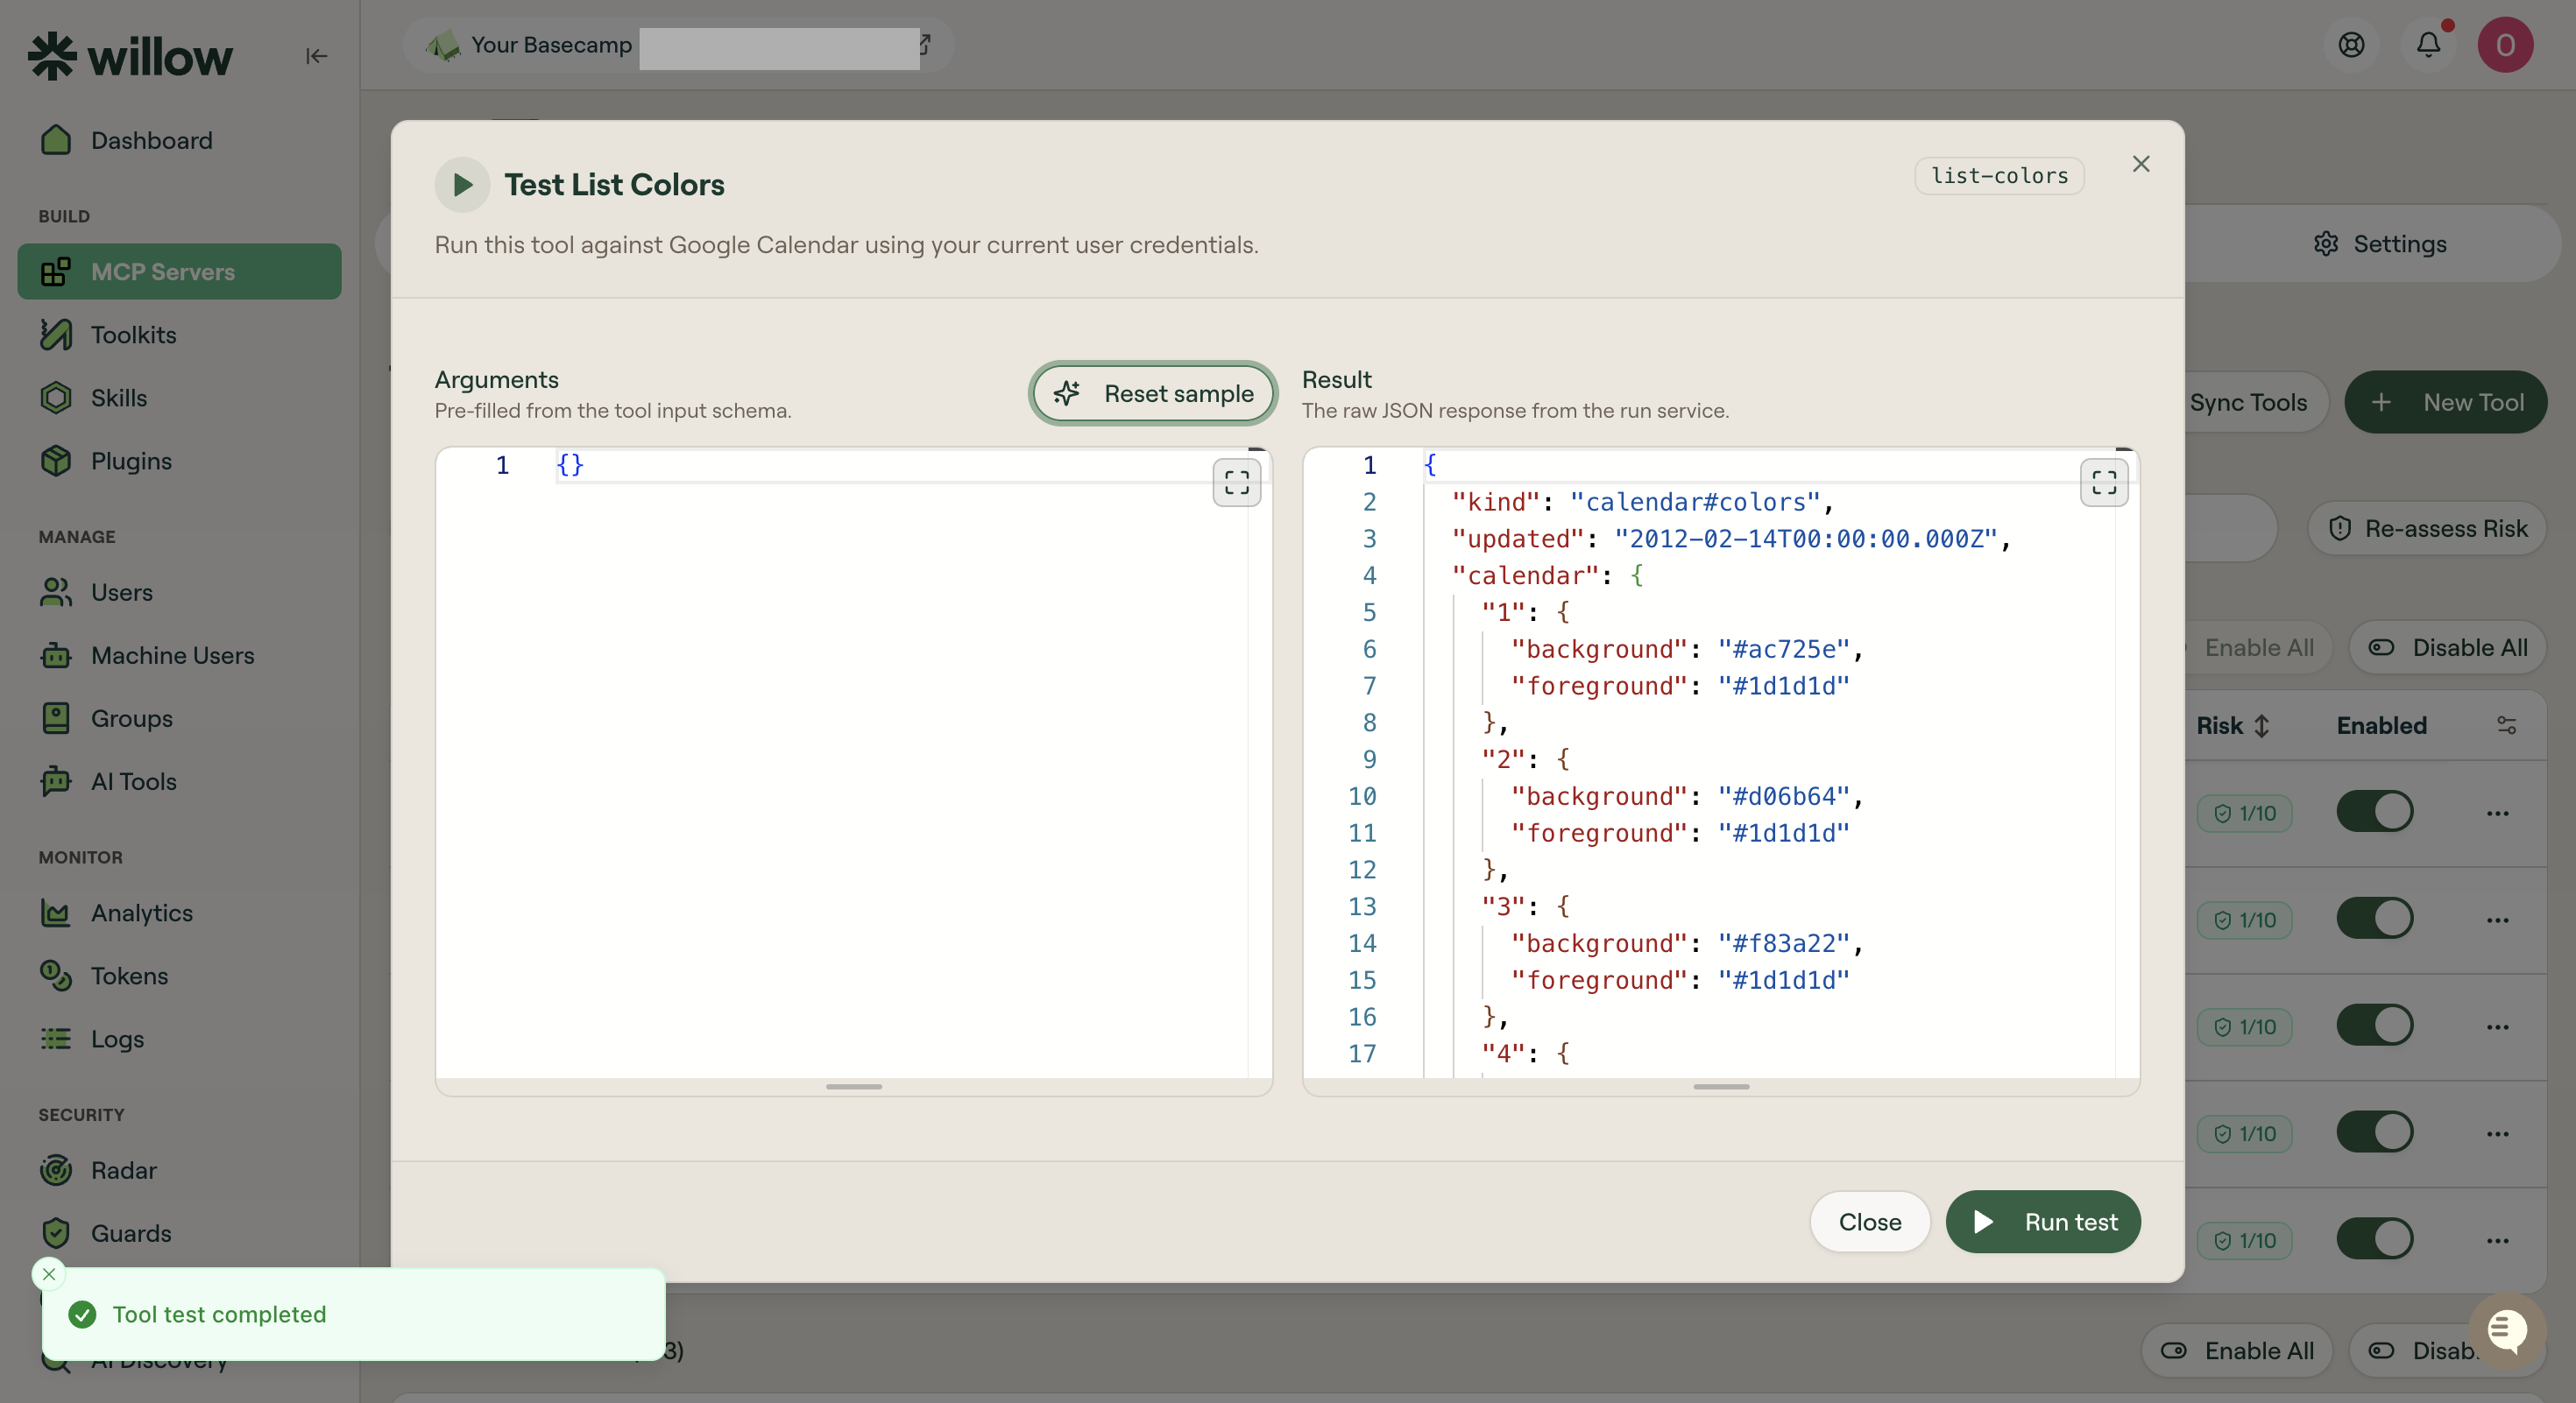Image resolution: width=2576 pixels, height=1403 pixels.
Task: Toggle the Enabled switch in the second tool row
Action: point(2375,919)
